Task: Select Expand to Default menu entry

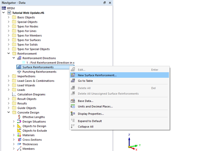Action: click(x=120, y=121)
